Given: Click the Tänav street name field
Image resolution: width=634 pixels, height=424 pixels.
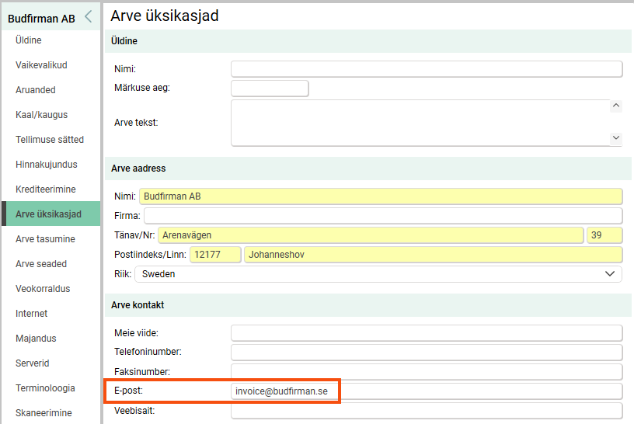Looking at the screenshot, I should click(371, 235).
